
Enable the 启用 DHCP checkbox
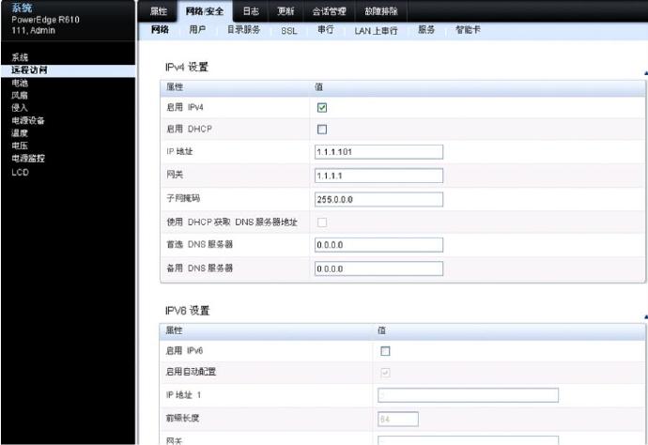point(322,130)
